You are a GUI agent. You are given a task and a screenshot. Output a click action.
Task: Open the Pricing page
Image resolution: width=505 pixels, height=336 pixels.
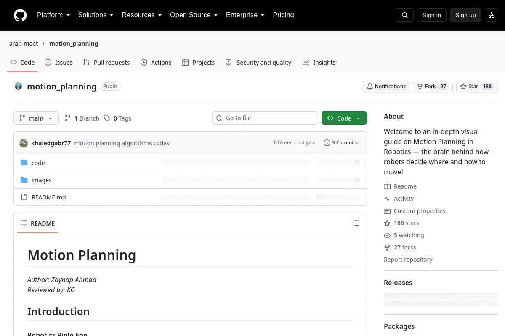tap(284, 15)
